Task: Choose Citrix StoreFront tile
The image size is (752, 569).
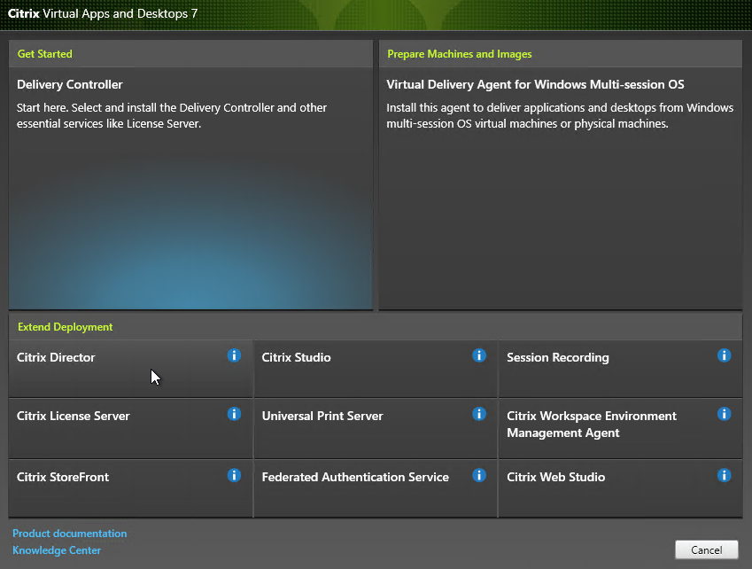Action: click(x=130, y=488)
